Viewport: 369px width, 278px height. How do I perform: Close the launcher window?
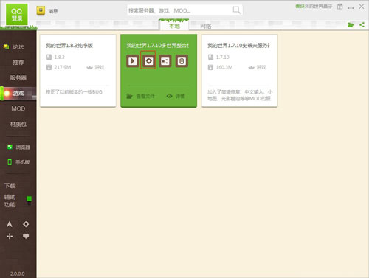click(x=362, y=7)
